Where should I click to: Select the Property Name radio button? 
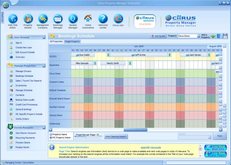(51, 134)
